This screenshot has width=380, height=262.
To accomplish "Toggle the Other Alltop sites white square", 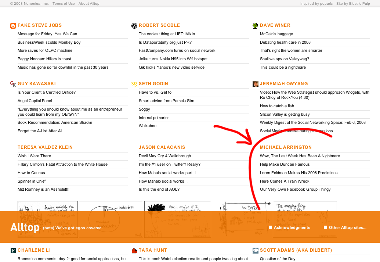I will (325, 227).
